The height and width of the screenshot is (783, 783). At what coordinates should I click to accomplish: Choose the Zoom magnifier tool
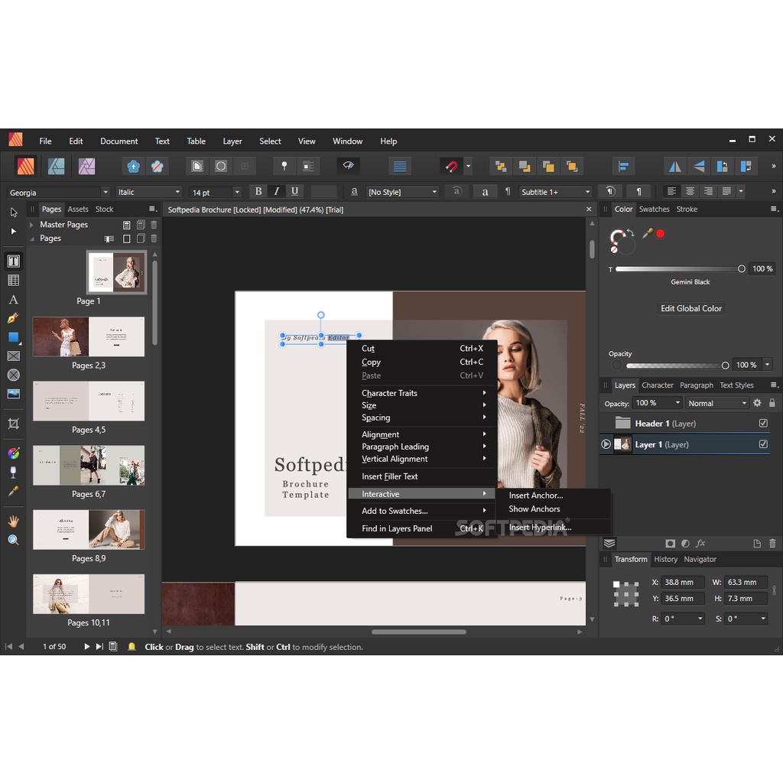click(14, 540)
